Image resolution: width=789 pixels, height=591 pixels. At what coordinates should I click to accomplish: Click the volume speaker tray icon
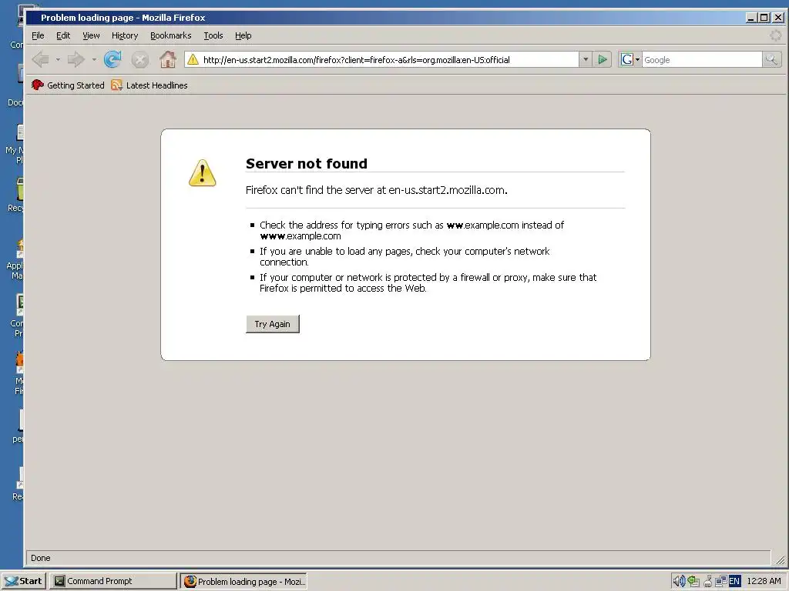coord(679,582)
